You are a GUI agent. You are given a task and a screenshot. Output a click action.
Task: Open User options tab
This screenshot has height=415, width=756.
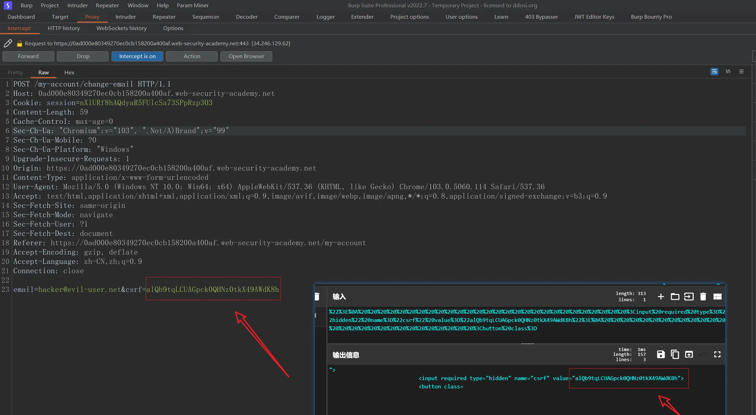(x=462, y=17)
